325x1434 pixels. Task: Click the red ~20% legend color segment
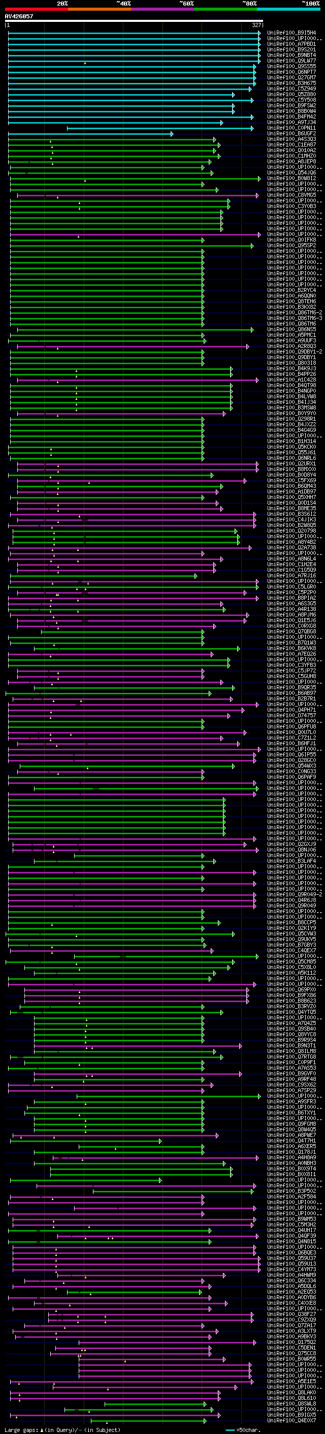tap(36, 9)
